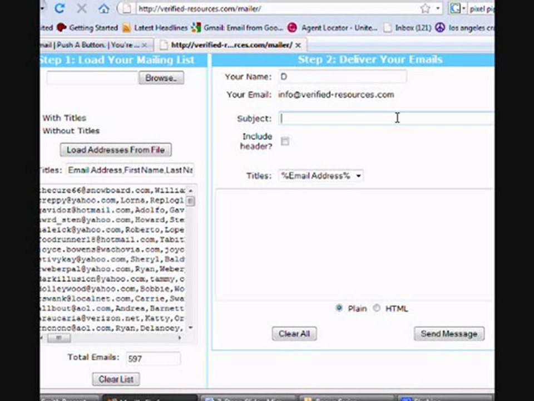Open the bookmark star dropdown arrow

(438, 8)
